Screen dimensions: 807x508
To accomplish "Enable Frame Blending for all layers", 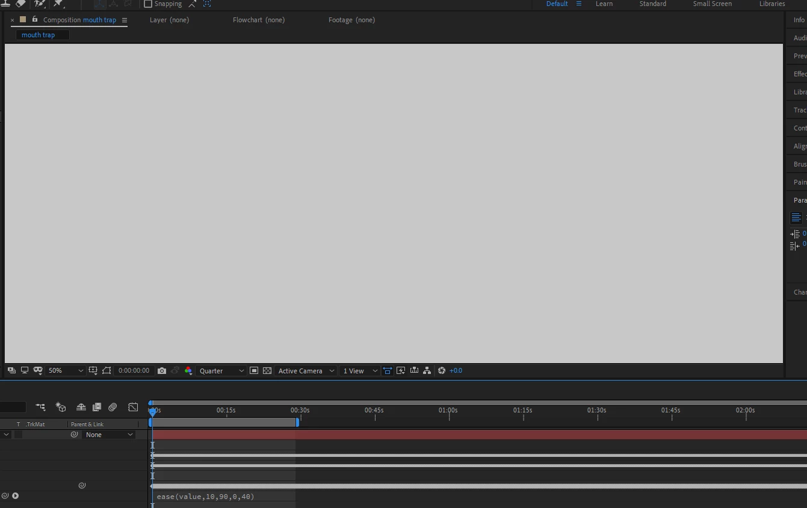I will click(97, 407).
